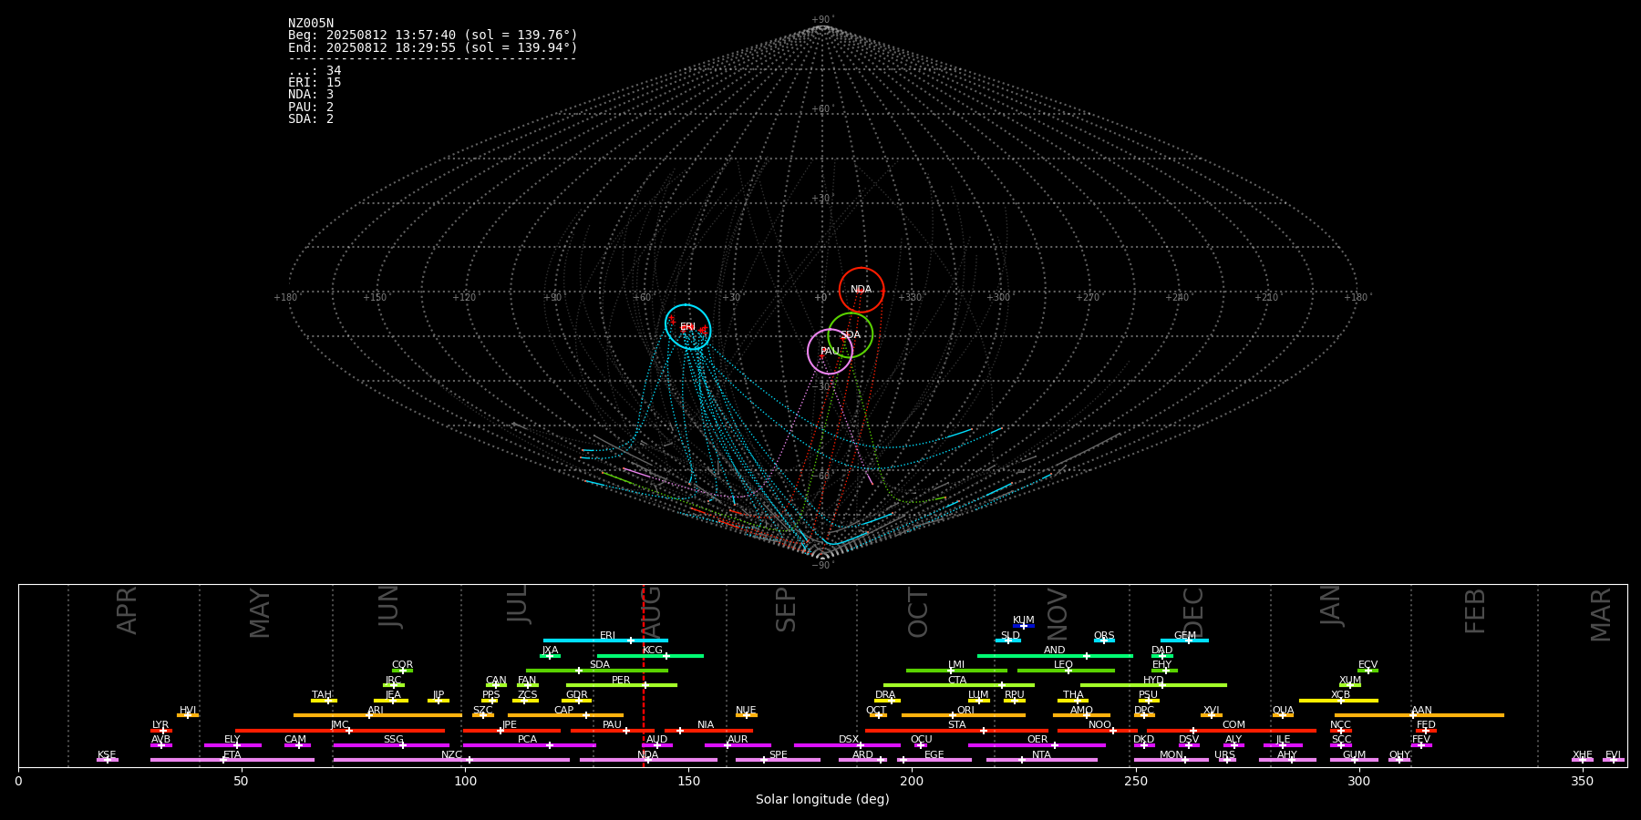
Task: Click the −90° label at map bottom
Action: (821, 566)
